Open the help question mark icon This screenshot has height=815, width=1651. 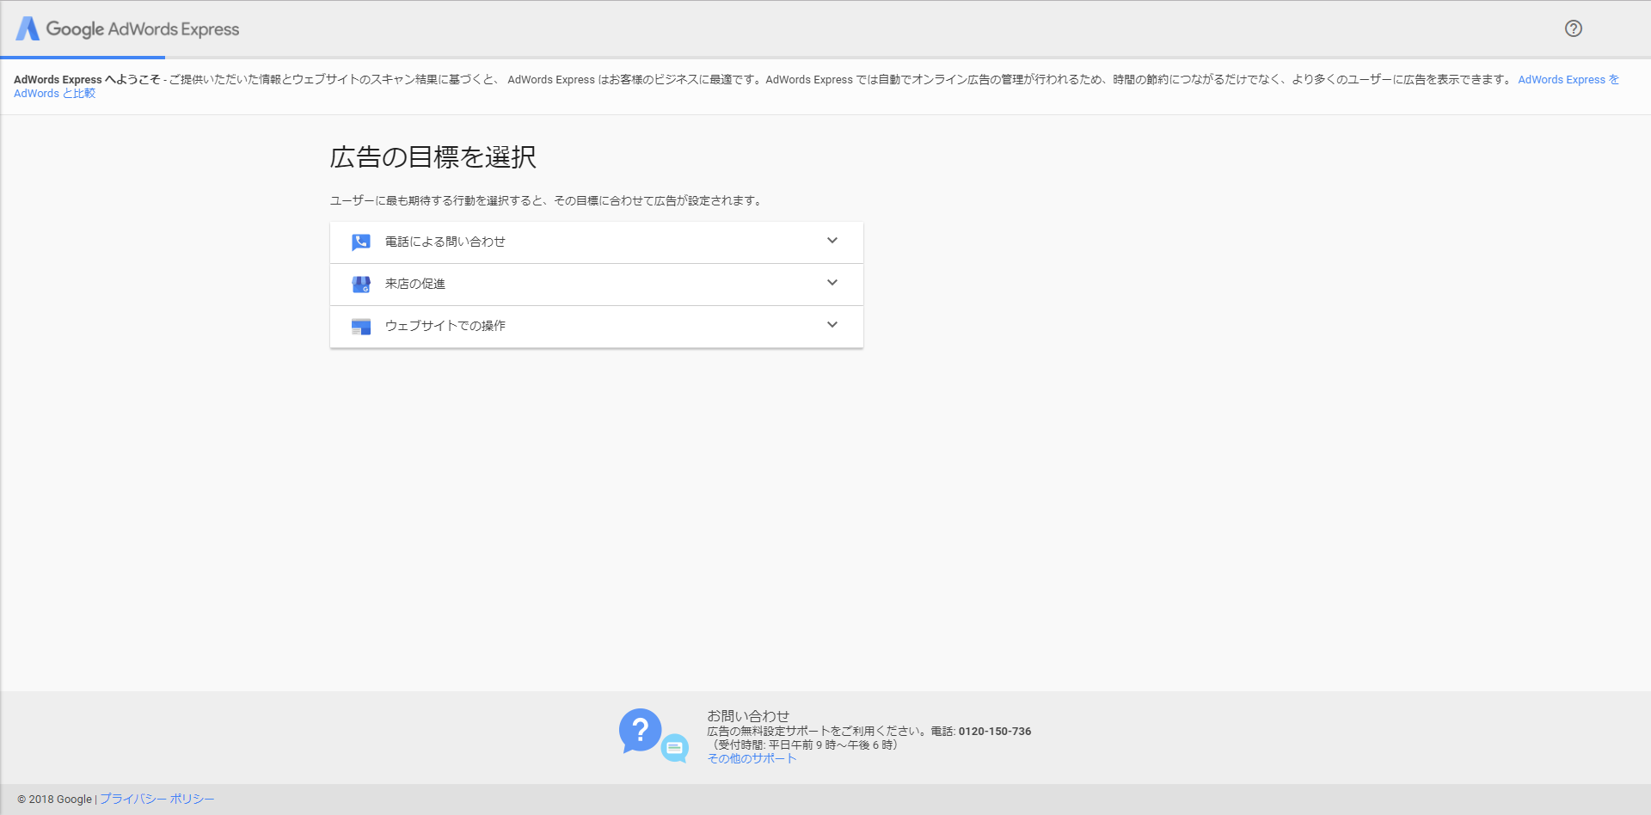pyautogui.click(x=1573, y=28)
